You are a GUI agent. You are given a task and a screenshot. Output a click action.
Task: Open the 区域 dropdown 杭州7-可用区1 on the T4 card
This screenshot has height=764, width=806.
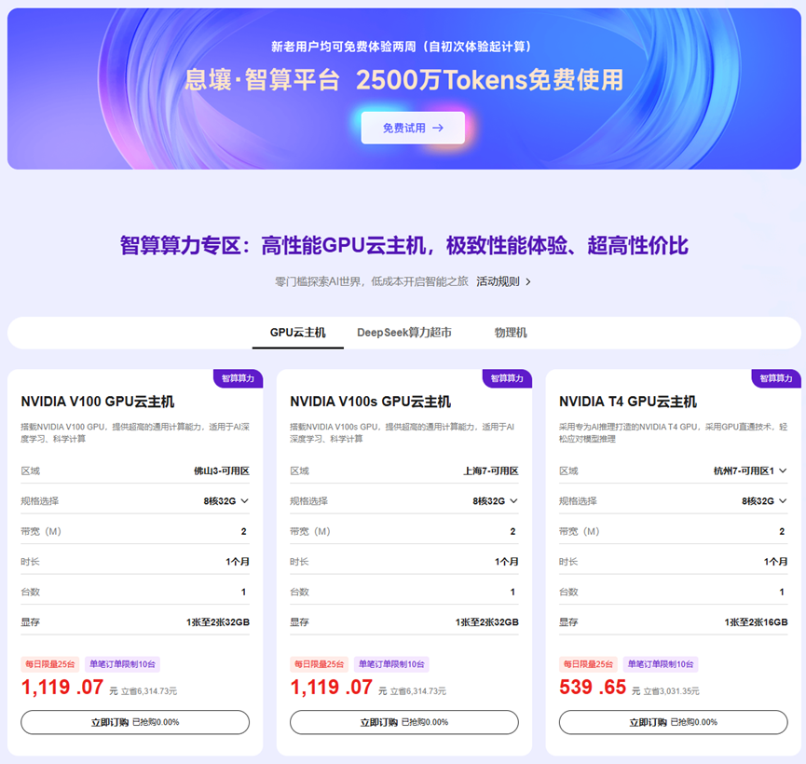point(750,471)
